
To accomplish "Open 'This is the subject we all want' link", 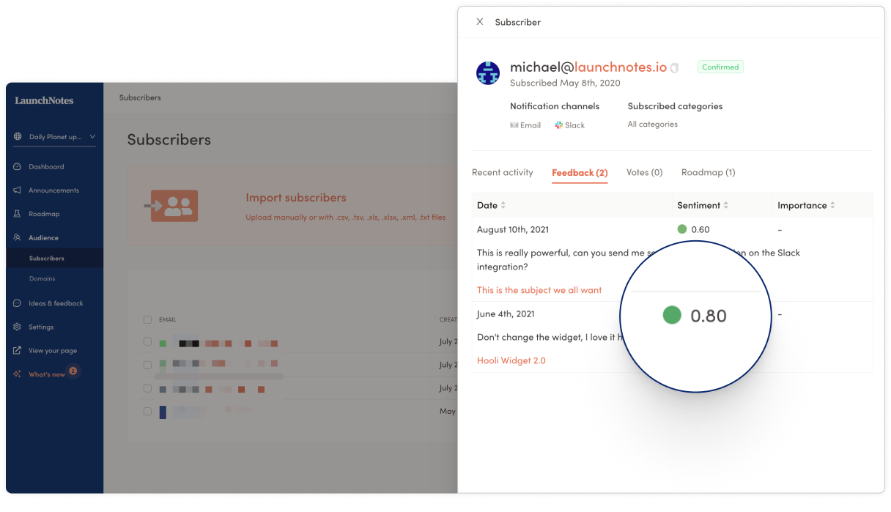I will point(539,290).
